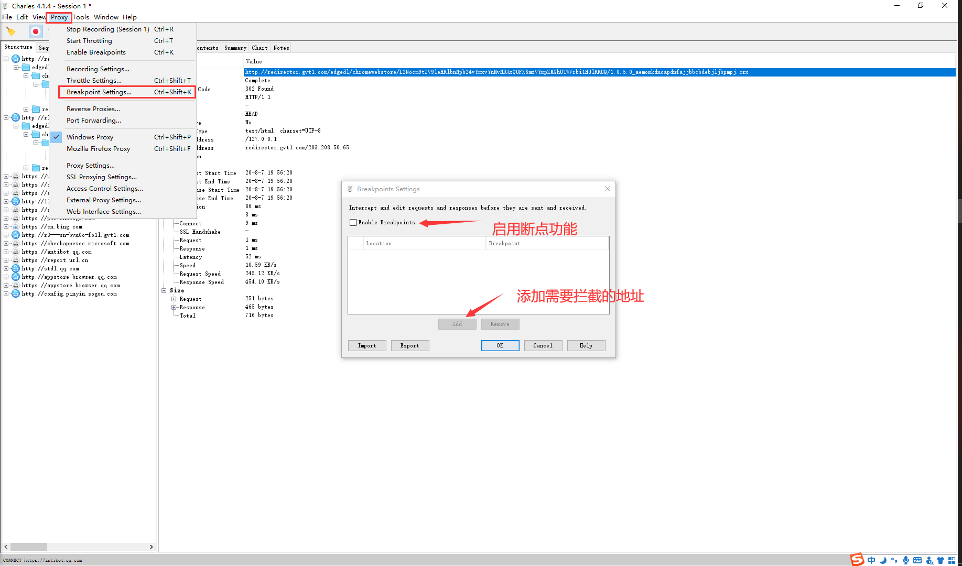Switch to the Notes tab
Viewport: 962px width, 566px height.
pyautogui.click(x=281, y=48)
